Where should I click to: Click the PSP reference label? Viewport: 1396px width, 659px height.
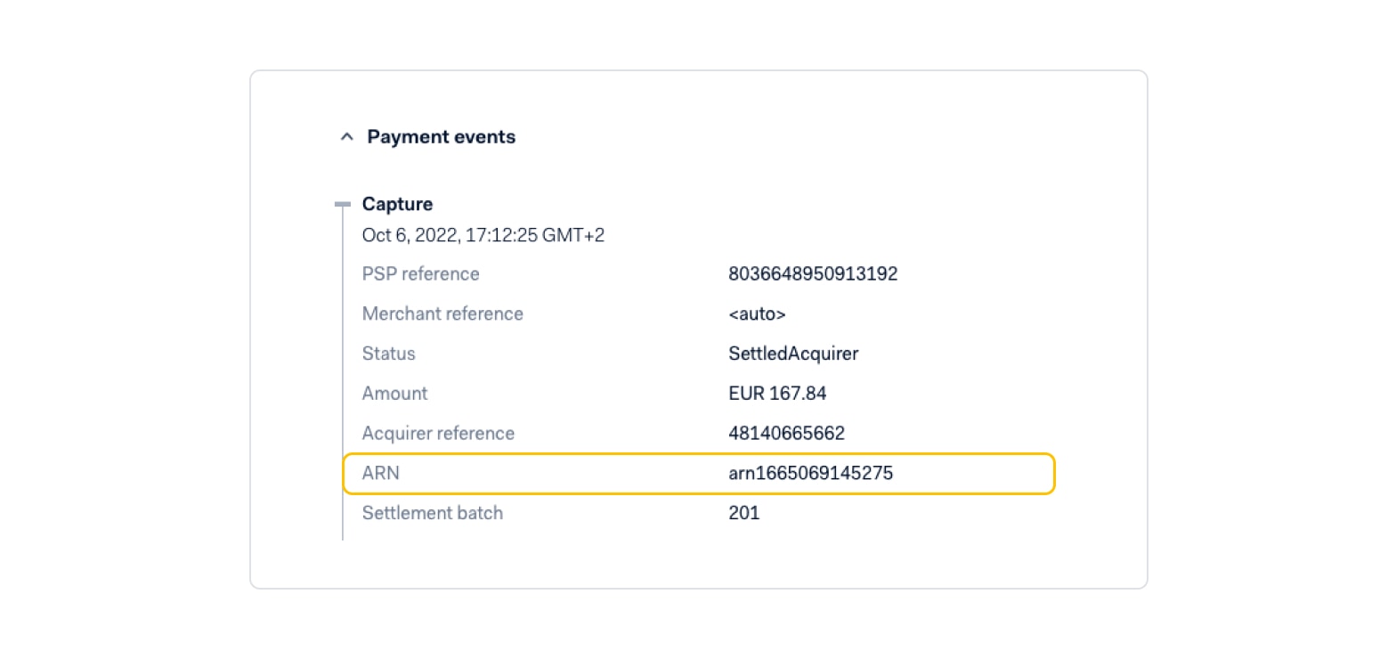[x=420, y=274]
